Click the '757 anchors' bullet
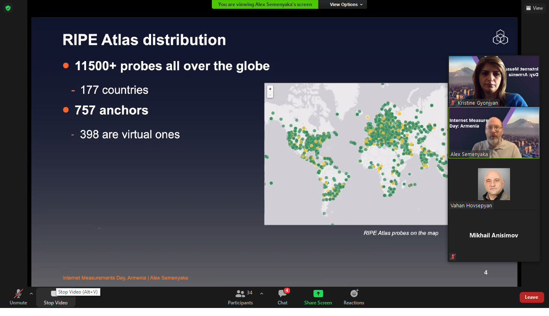 pyautogui.click(x=111, y=110)
